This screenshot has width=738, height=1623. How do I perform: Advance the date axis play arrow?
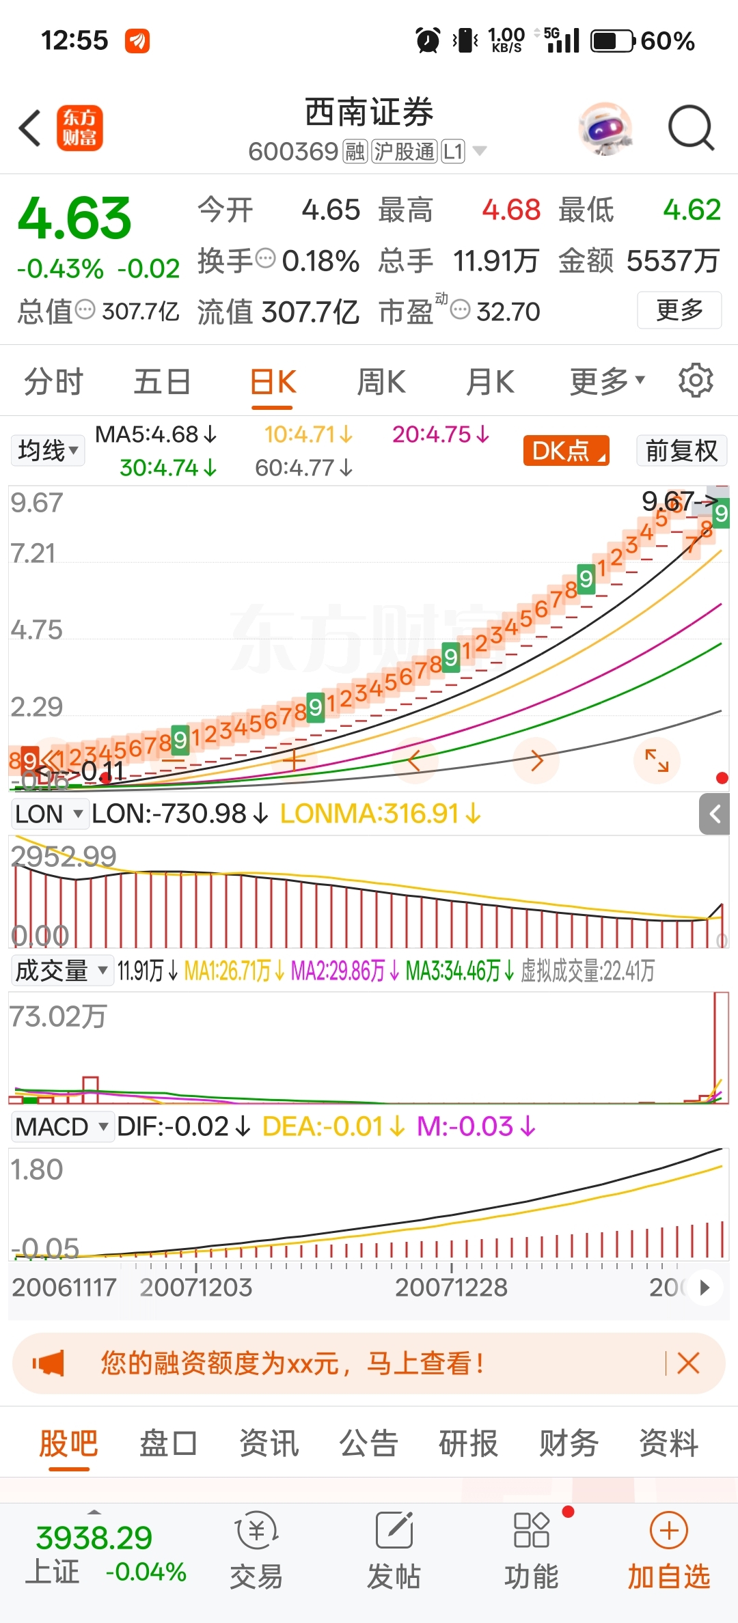(705, 1288)
